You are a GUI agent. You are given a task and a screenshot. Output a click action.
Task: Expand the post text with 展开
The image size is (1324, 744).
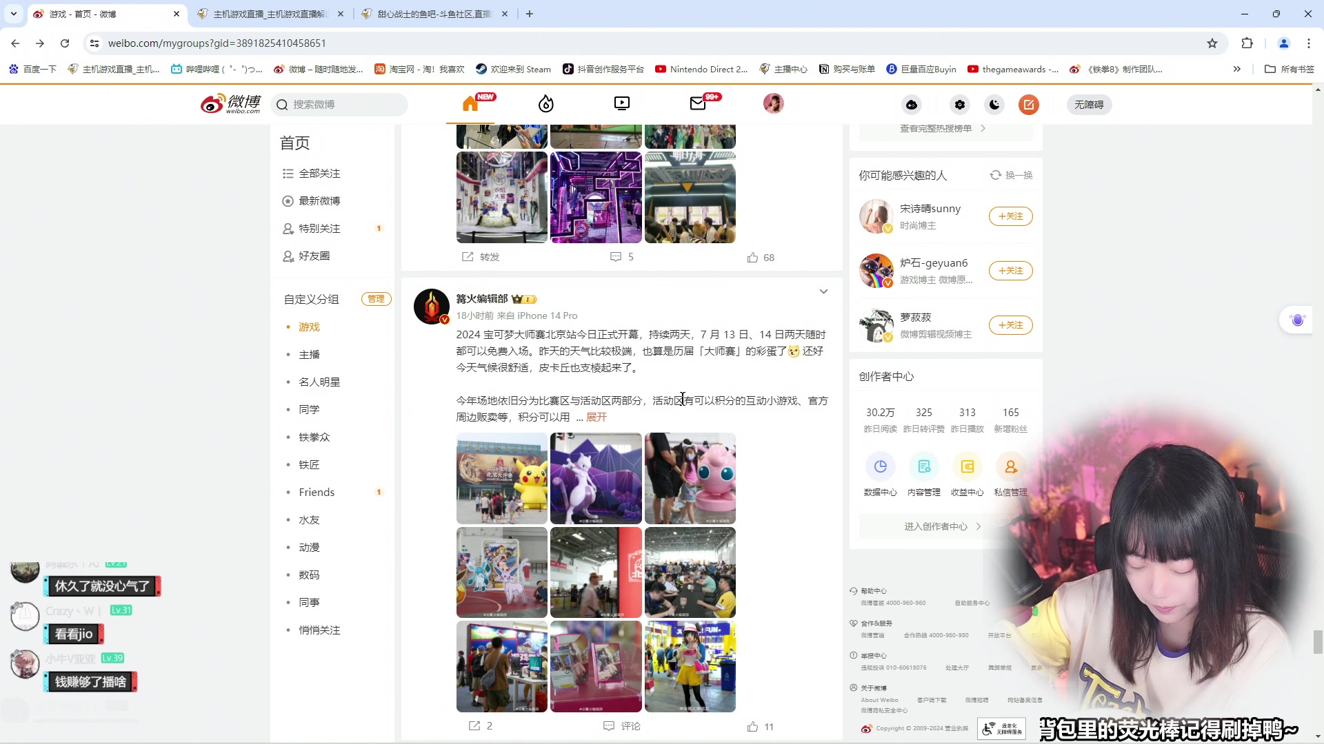597,417
